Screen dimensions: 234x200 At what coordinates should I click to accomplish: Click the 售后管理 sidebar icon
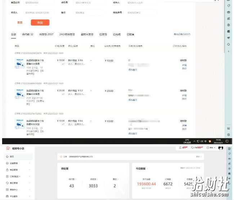click(7, 183)
